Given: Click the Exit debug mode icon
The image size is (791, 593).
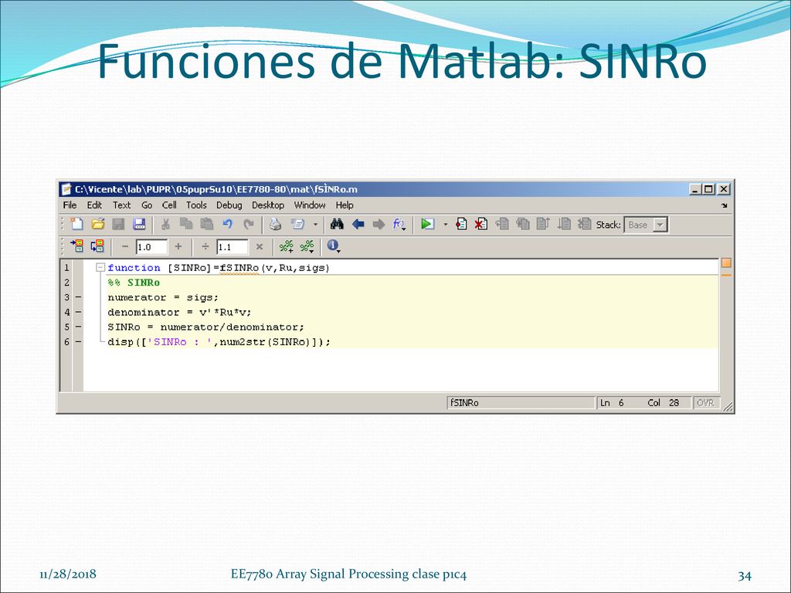Looking at the screenshot, I should point(584,224).
